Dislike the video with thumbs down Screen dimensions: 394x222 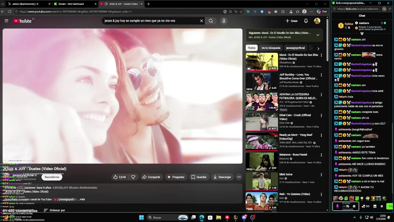coord(133,177)
